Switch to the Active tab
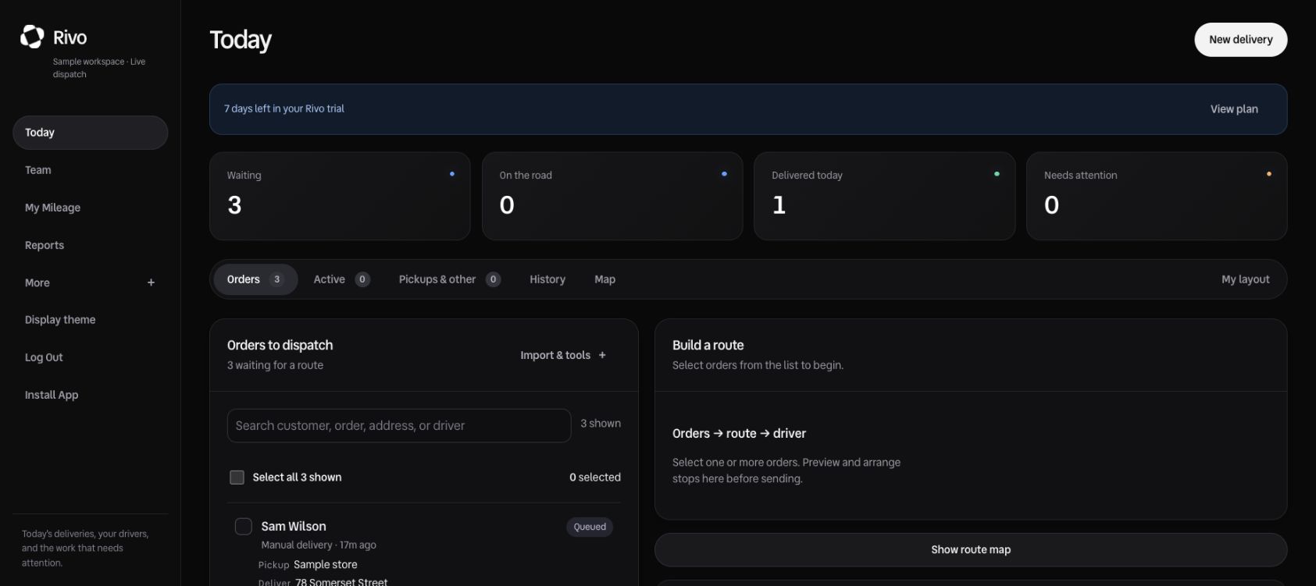Viewport: 1316px width, 586px height. tap(341, 279)
